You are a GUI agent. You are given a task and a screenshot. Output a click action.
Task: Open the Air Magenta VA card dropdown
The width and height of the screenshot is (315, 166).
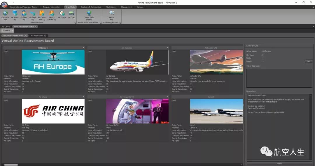coord(167,97)
